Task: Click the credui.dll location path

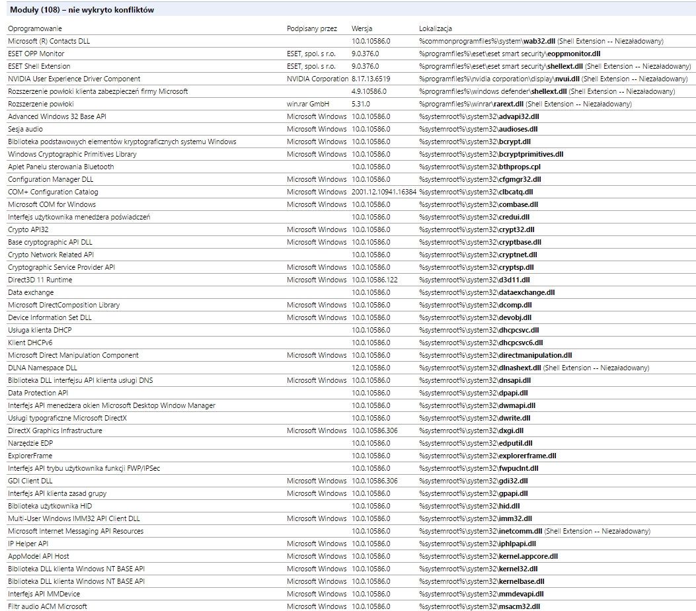Action: click(x=474, y=217)
